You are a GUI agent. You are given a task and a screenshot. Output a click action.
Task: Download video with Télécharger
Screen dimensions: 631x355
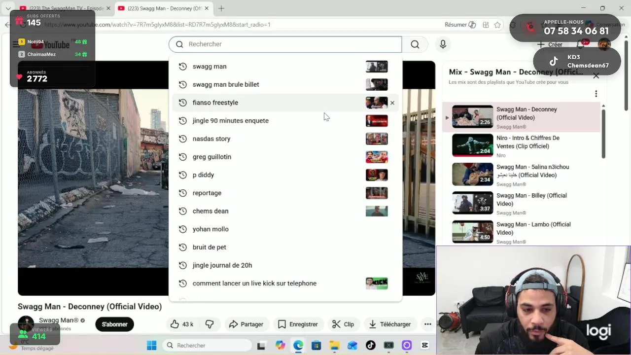coord(389,324)
